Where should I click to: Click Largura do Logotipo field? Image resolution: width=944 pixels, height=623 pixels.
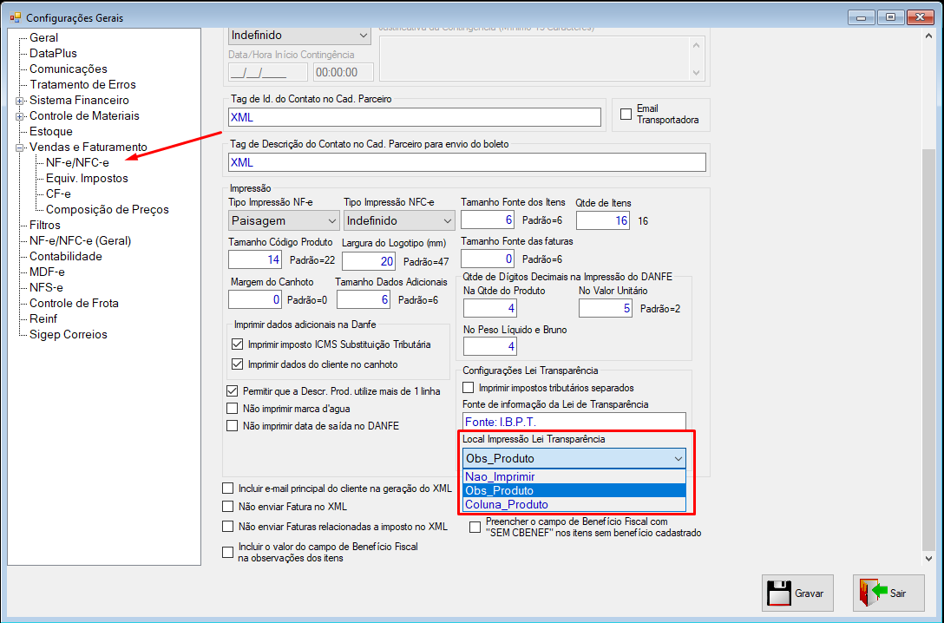point(369,260)
